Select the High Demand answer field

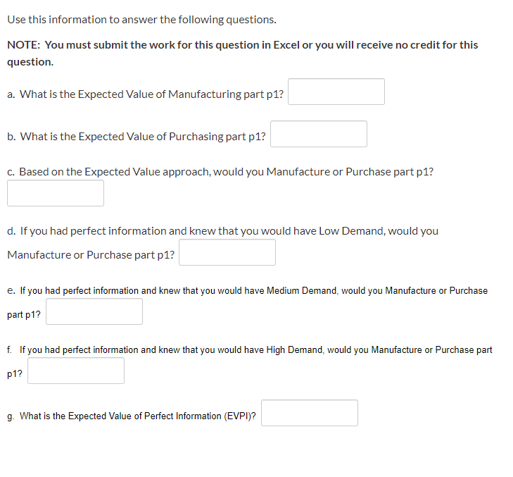[x=75, y=371]
